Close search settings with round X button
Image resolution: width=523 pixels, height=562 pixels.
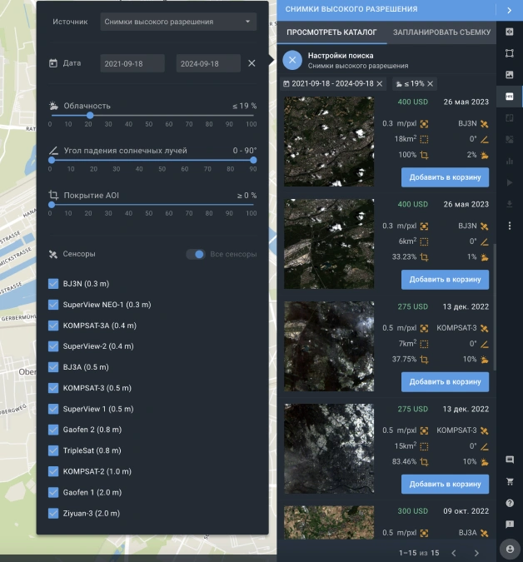click(292, 60)
